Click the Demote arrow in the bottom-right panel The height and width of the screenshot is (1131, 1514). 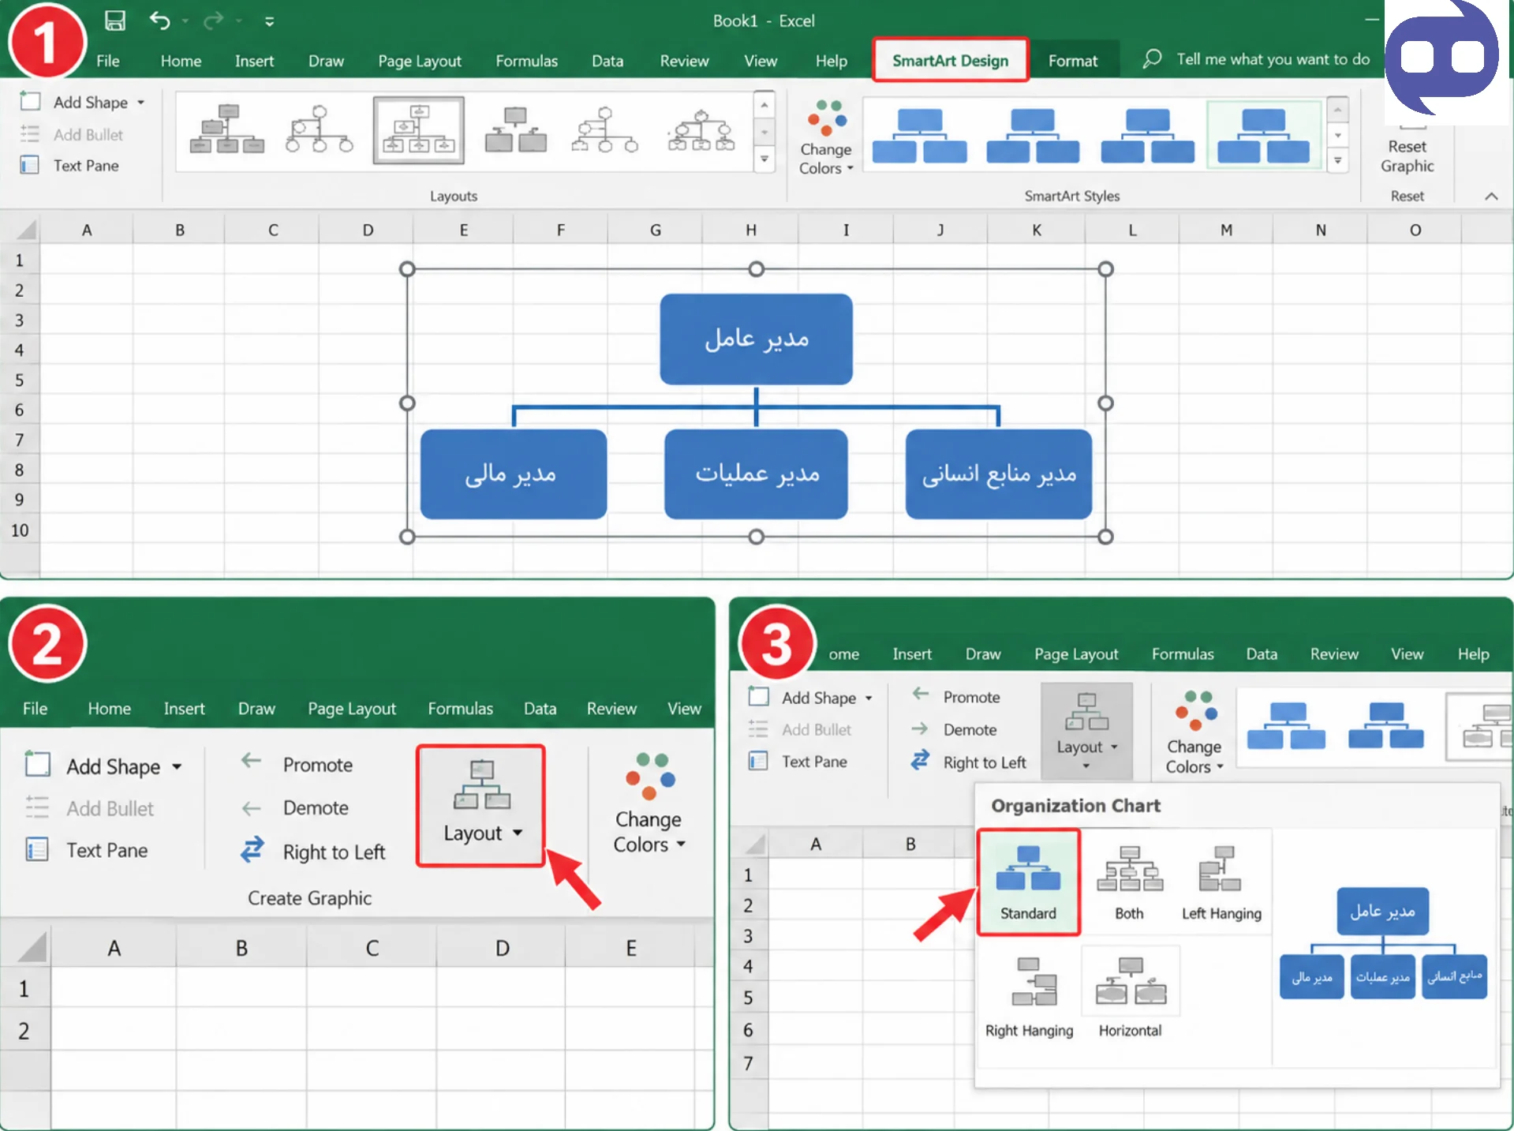click(x=921, y=729)
